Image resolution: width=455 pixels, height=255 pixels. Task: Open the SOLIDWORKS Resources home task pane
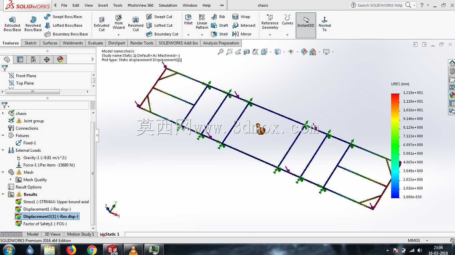pos(452,63)
